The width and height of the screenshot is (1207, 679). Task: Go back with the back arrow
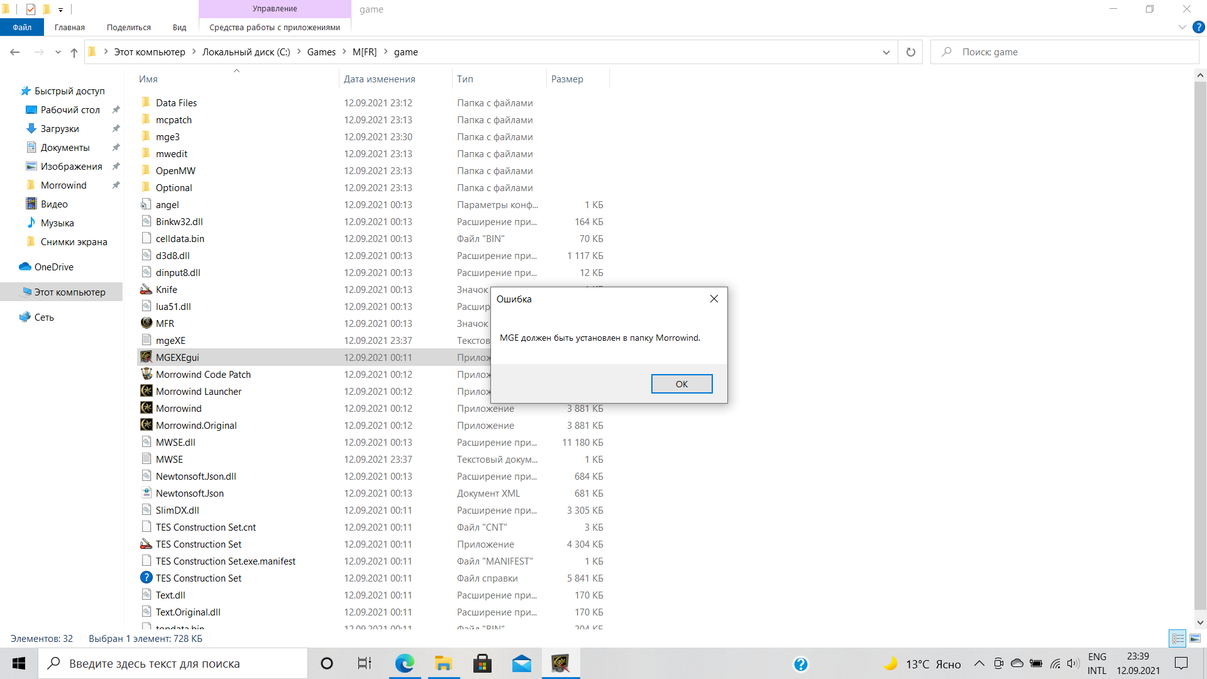15,52
